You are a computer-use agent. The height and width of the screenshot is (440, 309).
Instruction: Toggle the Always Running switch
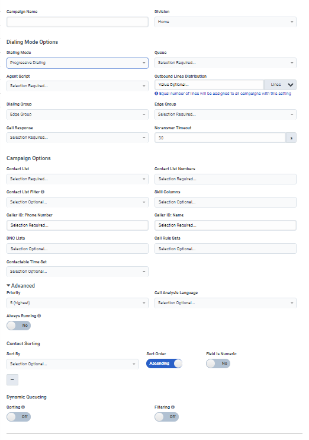tap(19, 326)
